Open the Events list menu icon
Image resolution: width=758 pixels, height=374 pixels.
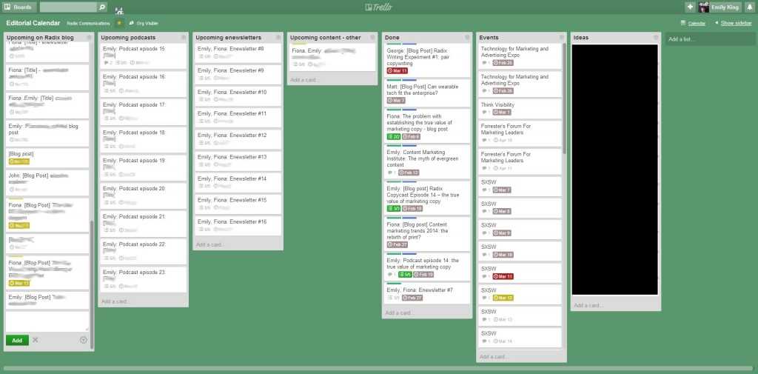click(x=561, y=37)
